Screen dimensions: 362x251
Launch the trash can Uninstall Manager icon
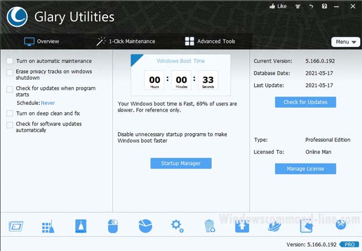click(x=209, y=226)
